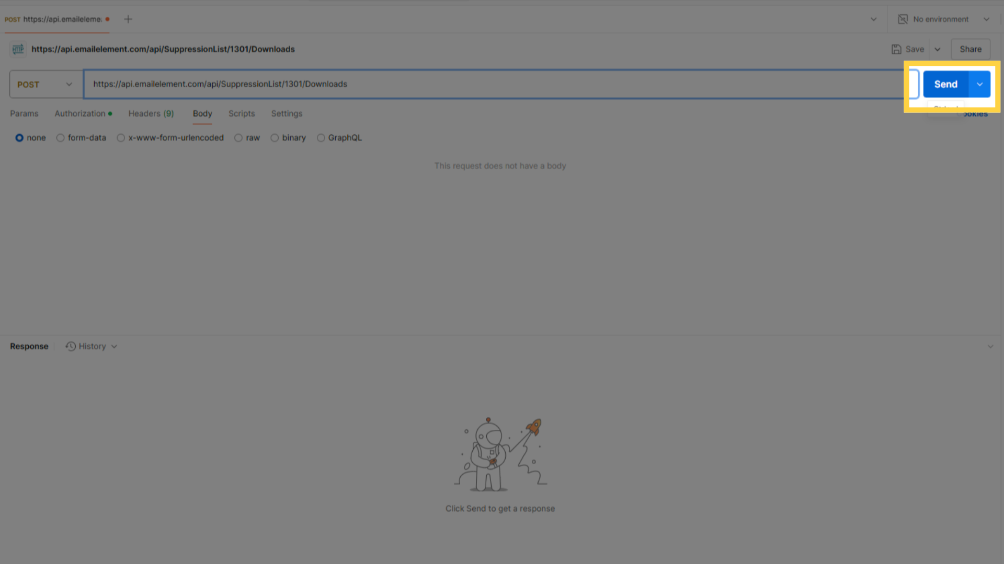Select the GraphQL body option
This screenshot has height=564, width=1004.
click(x=321, y=138)
